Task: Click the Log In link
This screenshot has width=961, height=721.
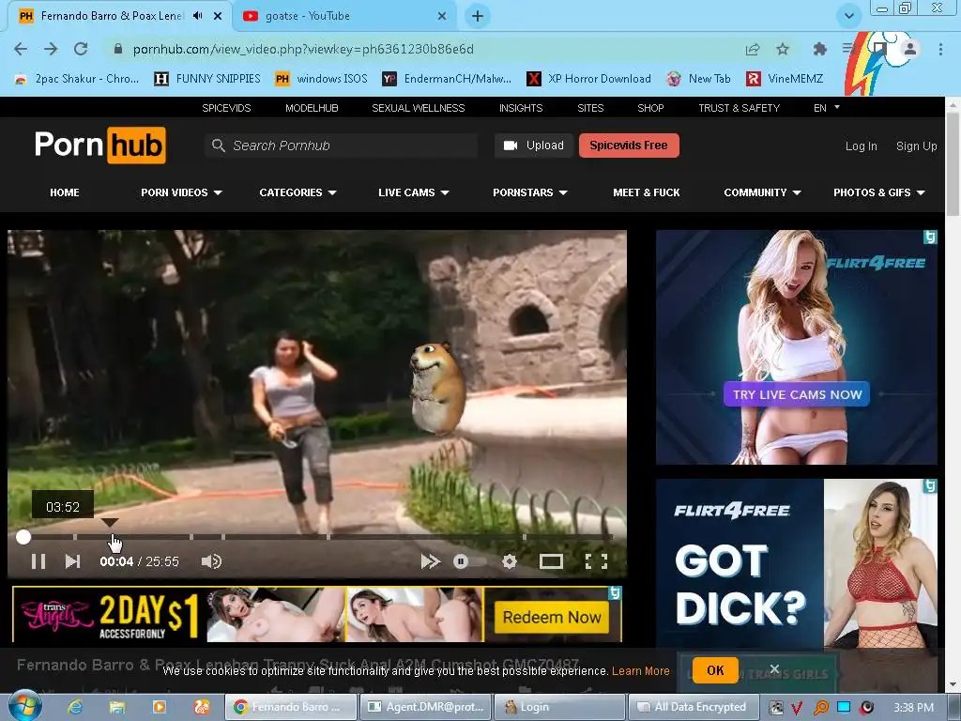Action: (862, 146)
